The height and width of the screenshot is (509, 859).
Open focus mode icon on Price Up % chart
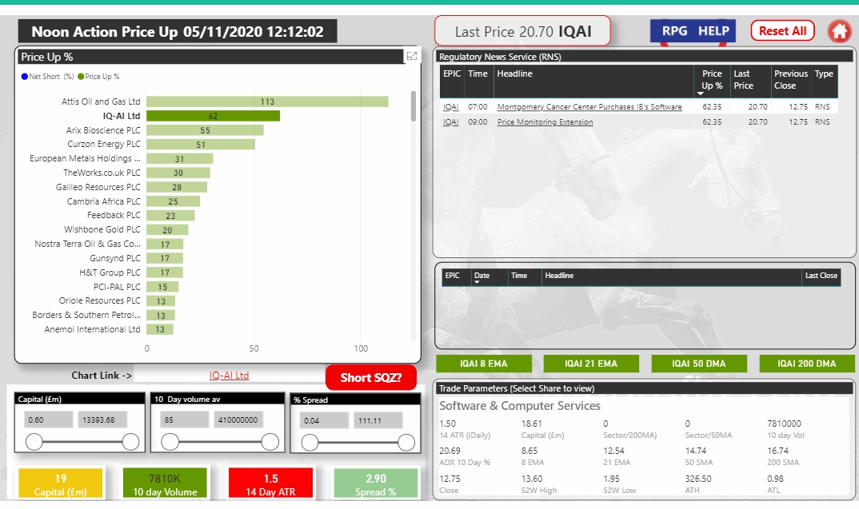click(x=412, y=56)
